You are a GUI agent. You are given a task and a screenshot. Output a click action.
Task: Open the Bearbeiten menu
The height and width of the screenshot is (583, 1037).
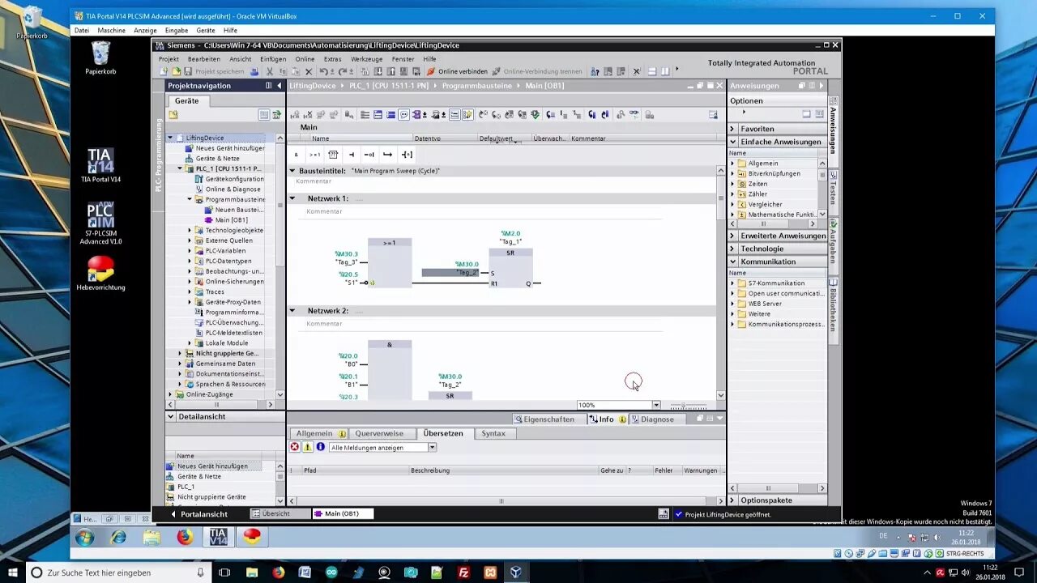pos(204,59)
